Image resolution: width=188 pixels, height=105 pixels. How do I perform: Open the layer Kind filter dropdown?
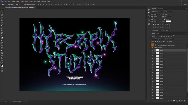(156, 36)
